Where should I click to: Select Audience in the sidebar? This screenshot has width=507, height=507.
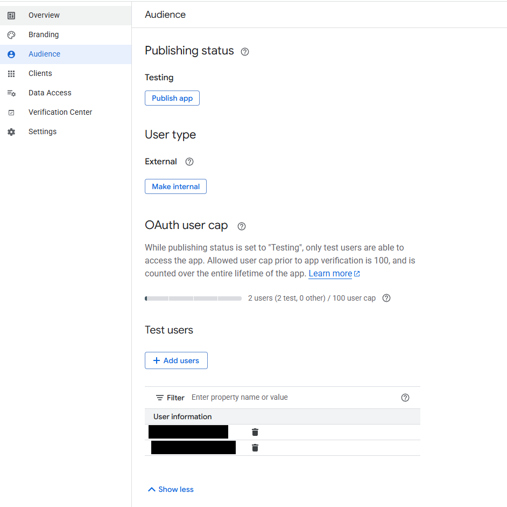click(x=66, y=54)
